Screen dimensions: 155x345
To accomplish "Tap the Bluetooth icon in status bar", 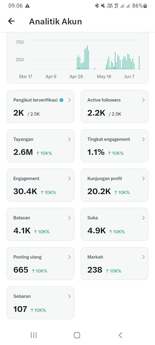I will (x=96, y=6).
